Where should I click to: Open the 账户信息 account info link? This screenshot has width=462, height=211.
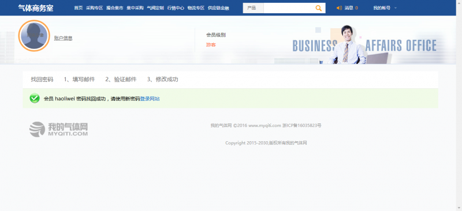63,38
